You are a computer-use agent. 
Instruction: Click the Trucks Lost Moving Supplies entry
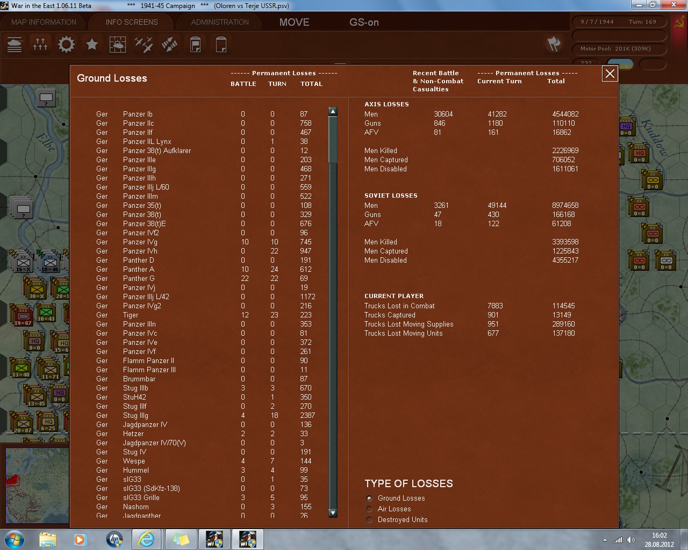coord(408,324)
